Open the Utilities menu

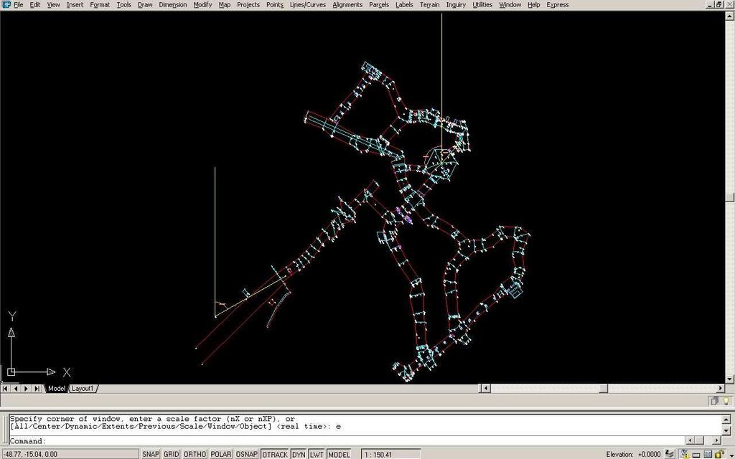tap(482, 5)
